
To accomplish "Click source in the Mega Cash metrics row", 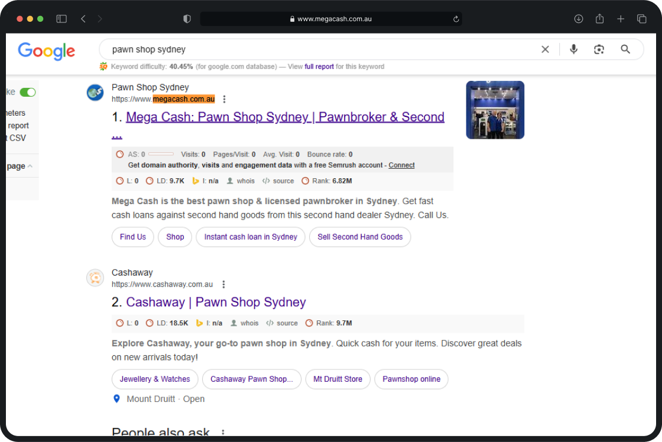I will click(x=278, y=181).
